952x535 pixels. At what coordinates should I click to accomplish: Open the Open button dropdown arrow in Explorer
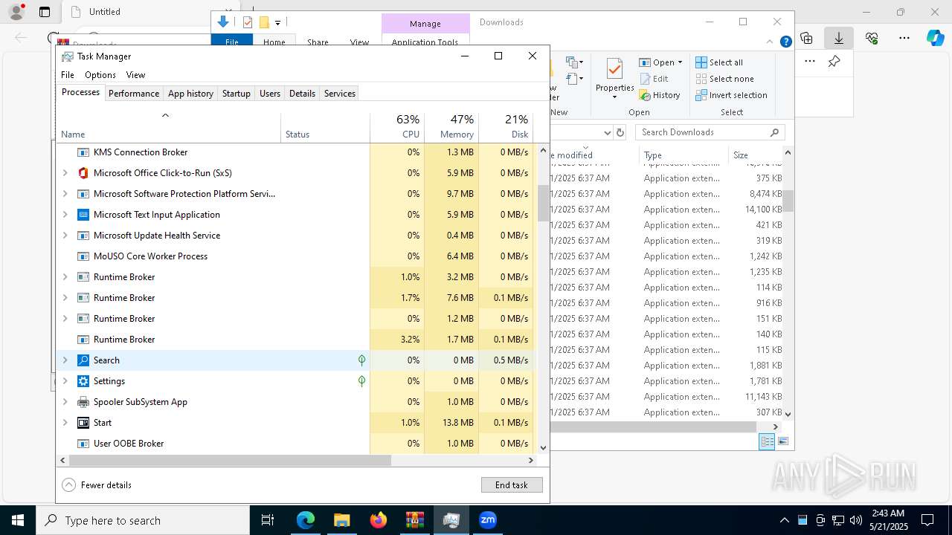[x=680, y=62]
